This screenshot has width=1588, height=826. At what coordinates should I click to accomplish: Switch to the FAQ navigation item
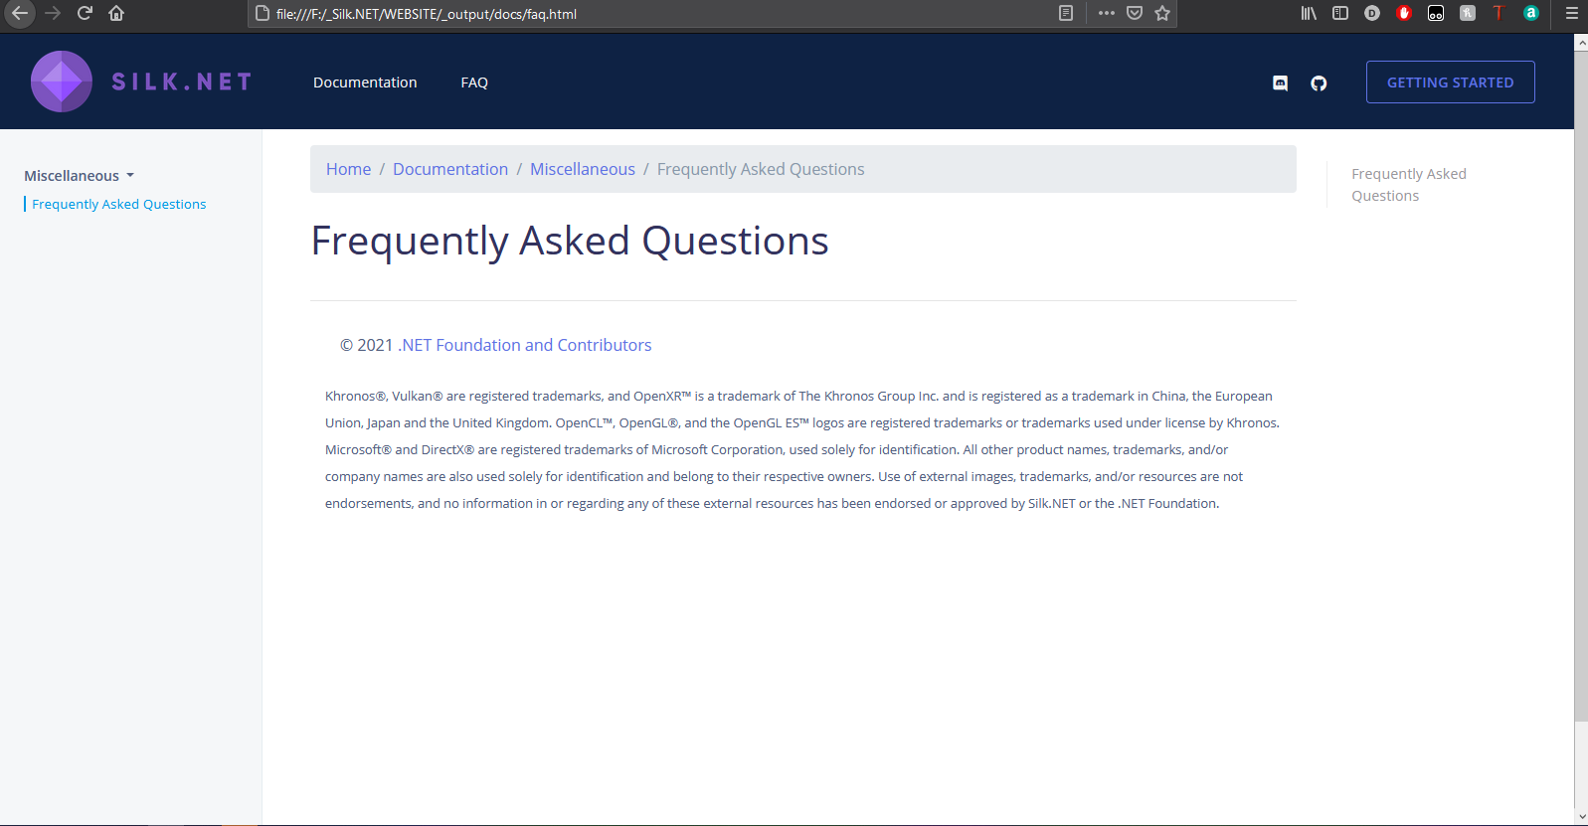(474, 83)
